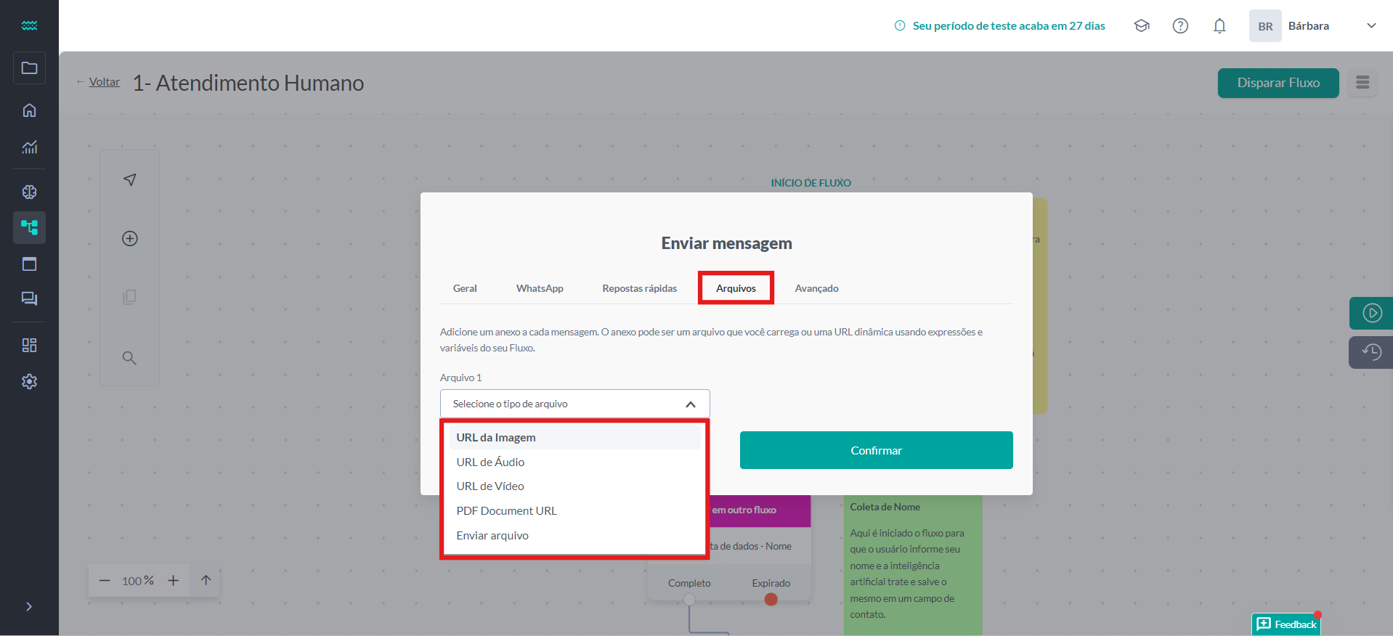Viewport: 1393px width, 636px height.
Task: Open the settings gear in sidebar
Action: click(29, 381)
